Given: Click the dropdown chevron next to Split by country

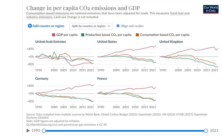Looking at the screenshot, I should (109, 26).
